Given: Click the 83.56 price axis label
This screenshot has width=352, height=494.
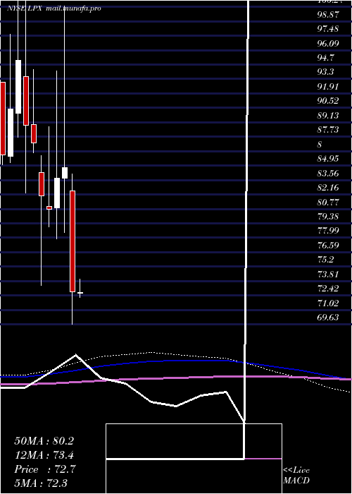Looking at the screenshot, I should click(328, 174).
